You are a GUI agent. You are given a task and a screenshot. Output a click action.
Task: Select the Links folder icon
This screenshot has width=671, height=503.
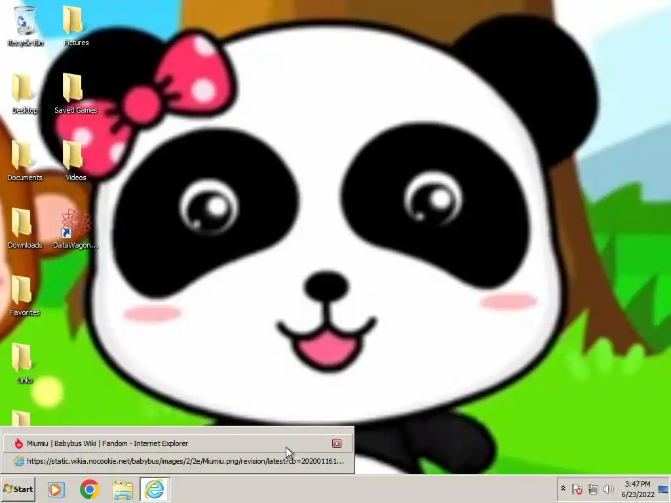[24, 363]
